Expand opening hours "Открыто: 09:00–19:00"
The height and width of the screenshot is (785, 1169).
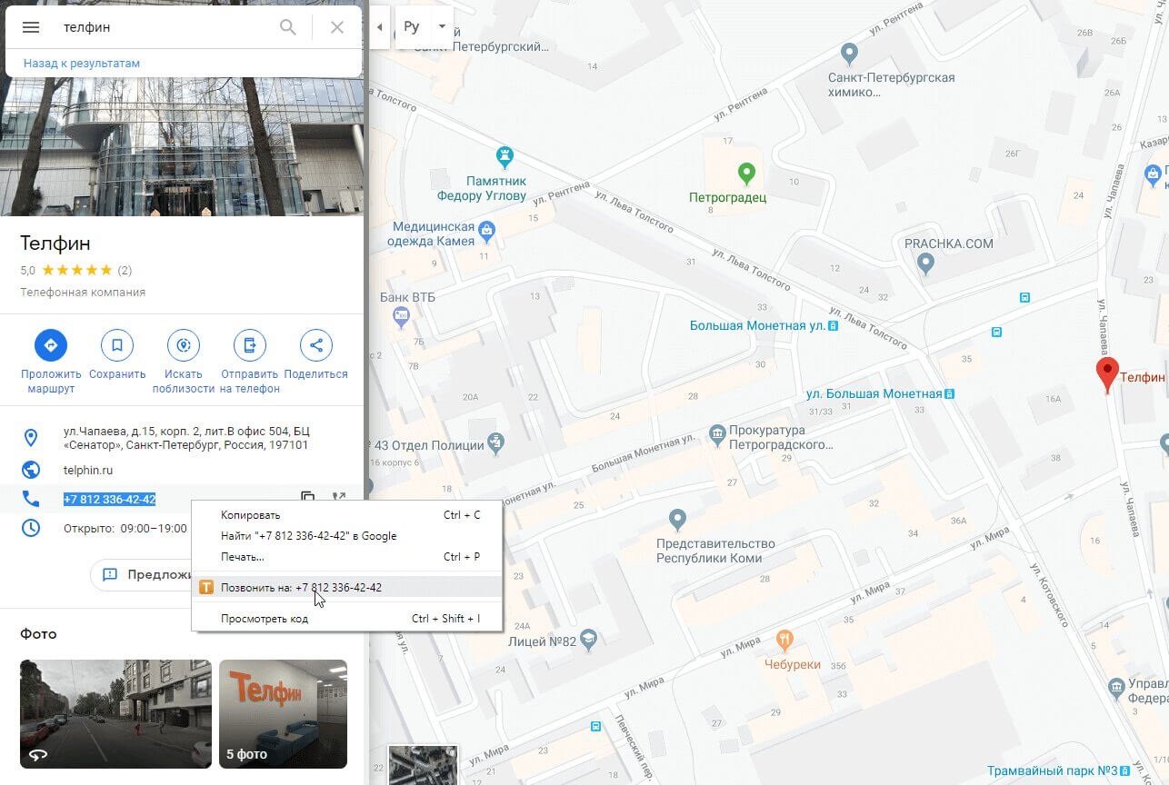click(125, 528)
